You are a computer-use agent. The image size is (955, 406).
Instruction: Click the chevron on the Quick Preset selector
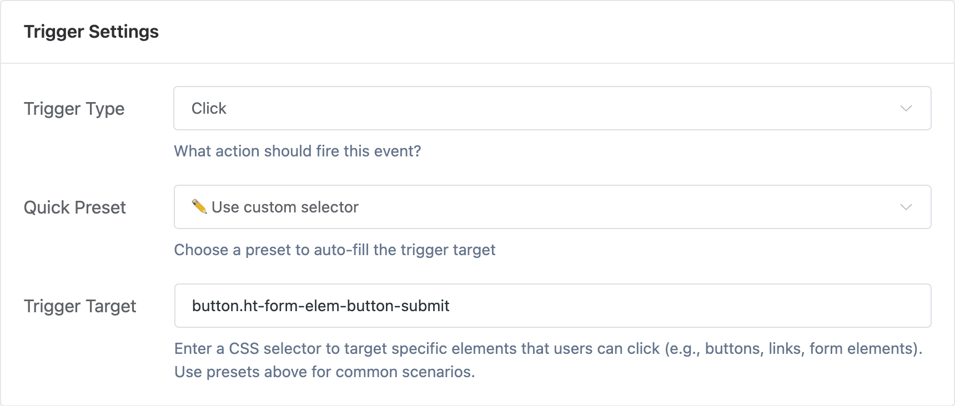(906, 206)
